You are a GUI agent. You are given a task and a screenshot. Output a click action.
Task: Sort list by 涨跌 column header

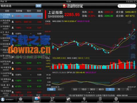39,11
